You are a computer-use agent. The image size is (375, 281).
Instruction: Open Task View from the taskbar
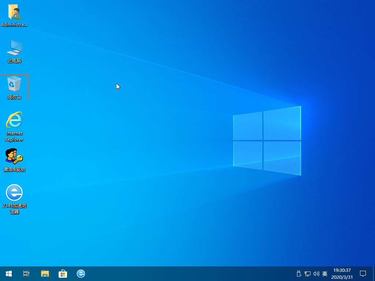[26, 274]
